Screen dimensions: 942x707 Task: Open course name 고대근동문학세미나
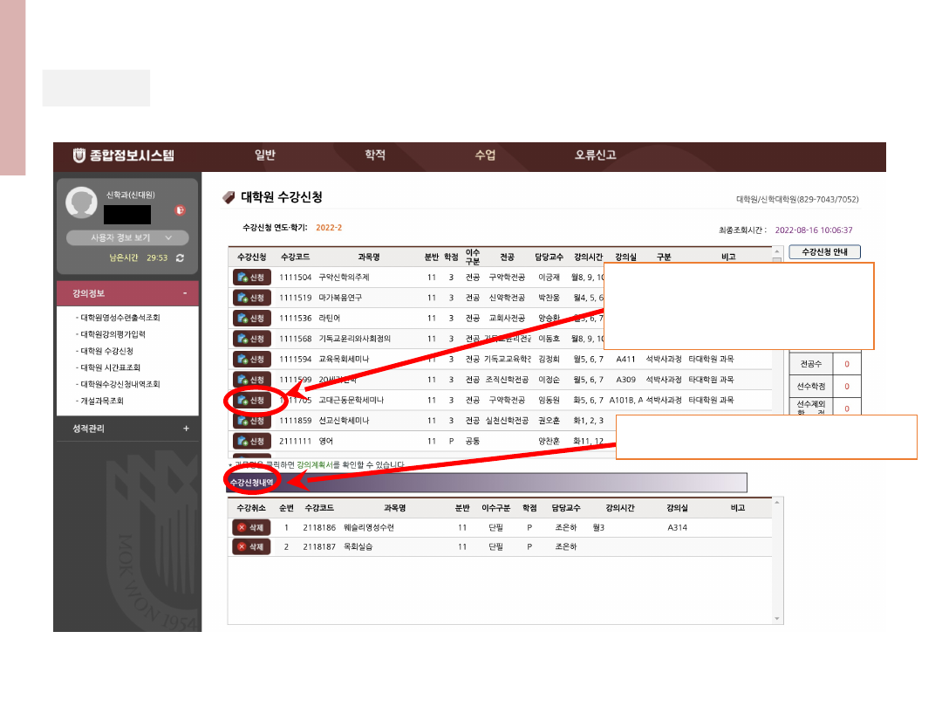351,400
